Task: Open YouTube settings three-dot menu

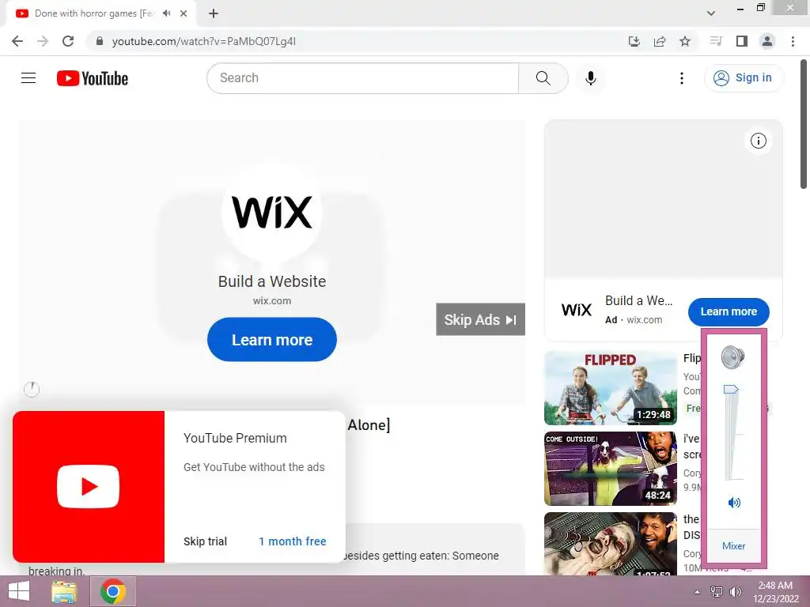Action: click(681, 78)
